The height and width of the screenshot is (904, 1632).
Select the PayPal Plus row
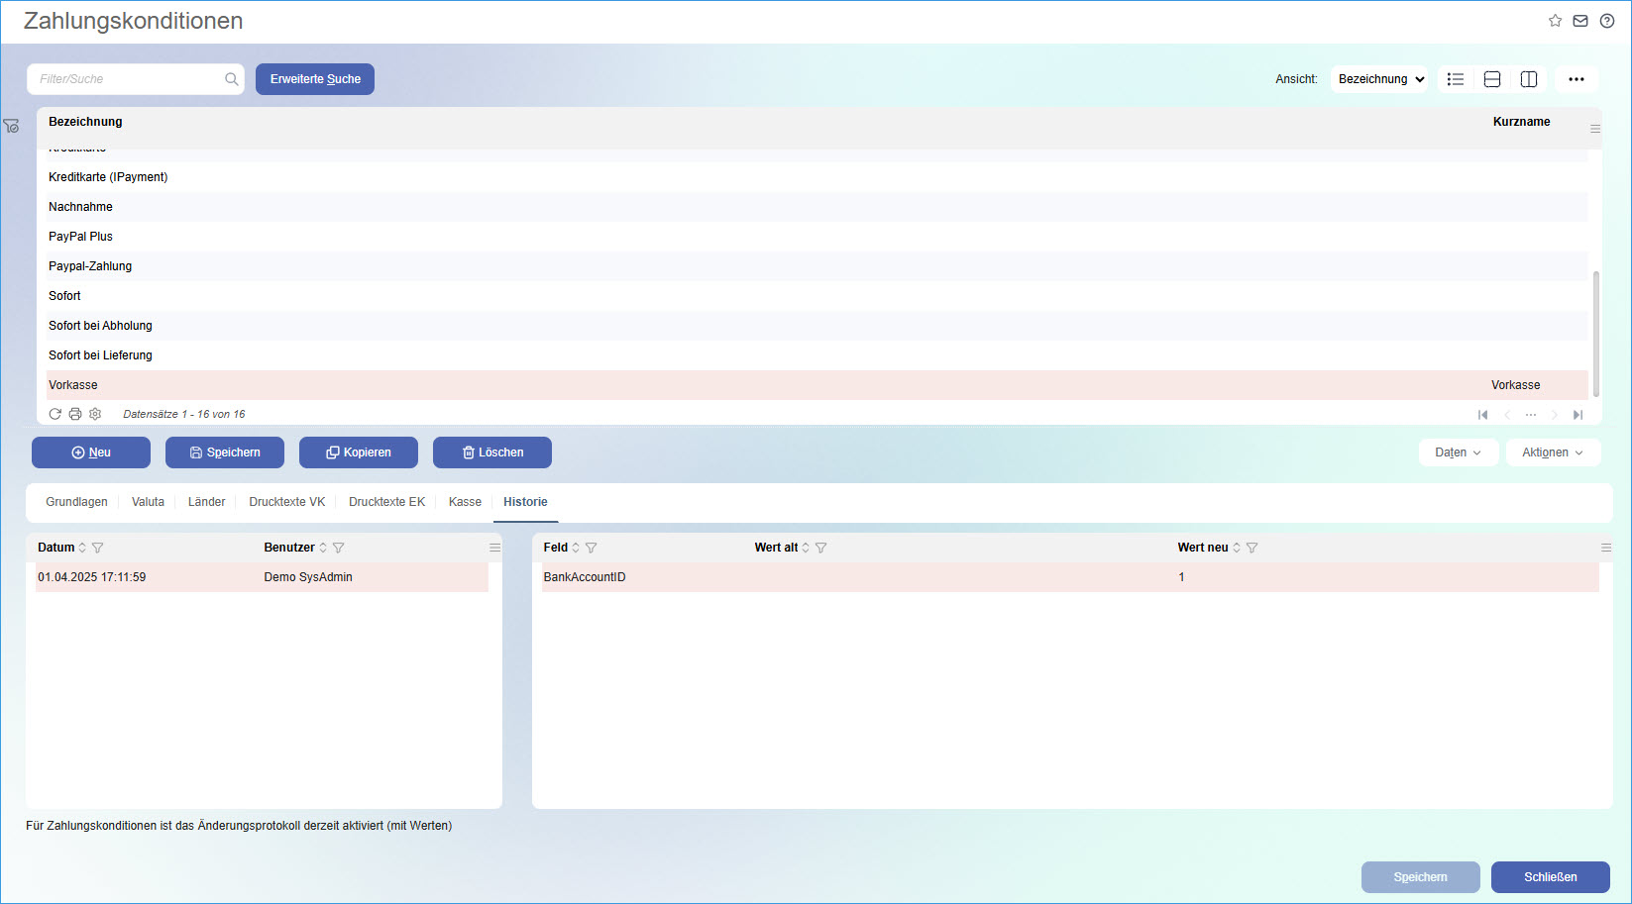pos(816,237)
